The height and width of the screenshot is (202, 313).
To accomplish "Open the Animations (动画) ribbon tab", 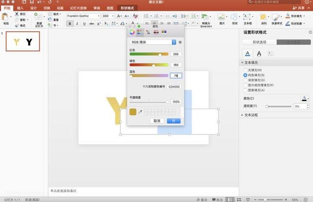I will pos(60,8).
